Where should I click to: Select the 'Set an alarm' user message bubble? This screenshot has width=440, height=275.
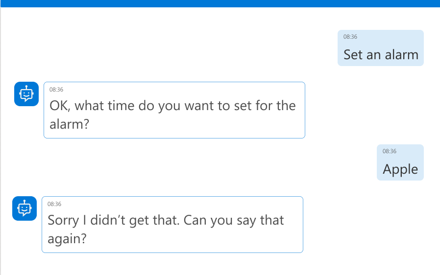pos(380,48)
